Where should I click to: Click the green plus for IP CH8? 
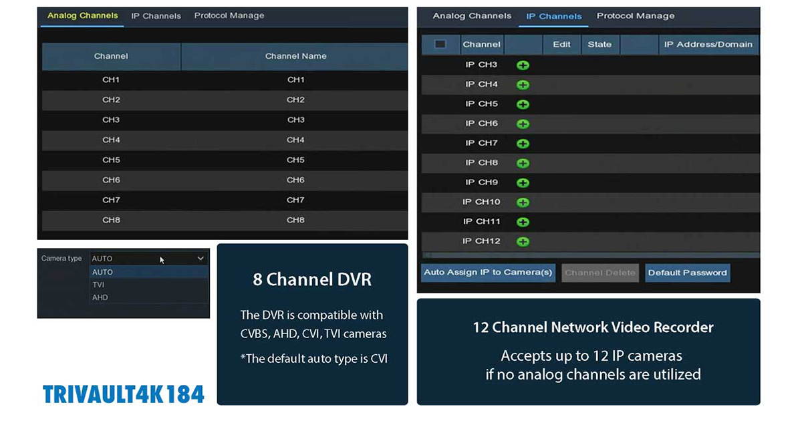[x=523, y=163]
